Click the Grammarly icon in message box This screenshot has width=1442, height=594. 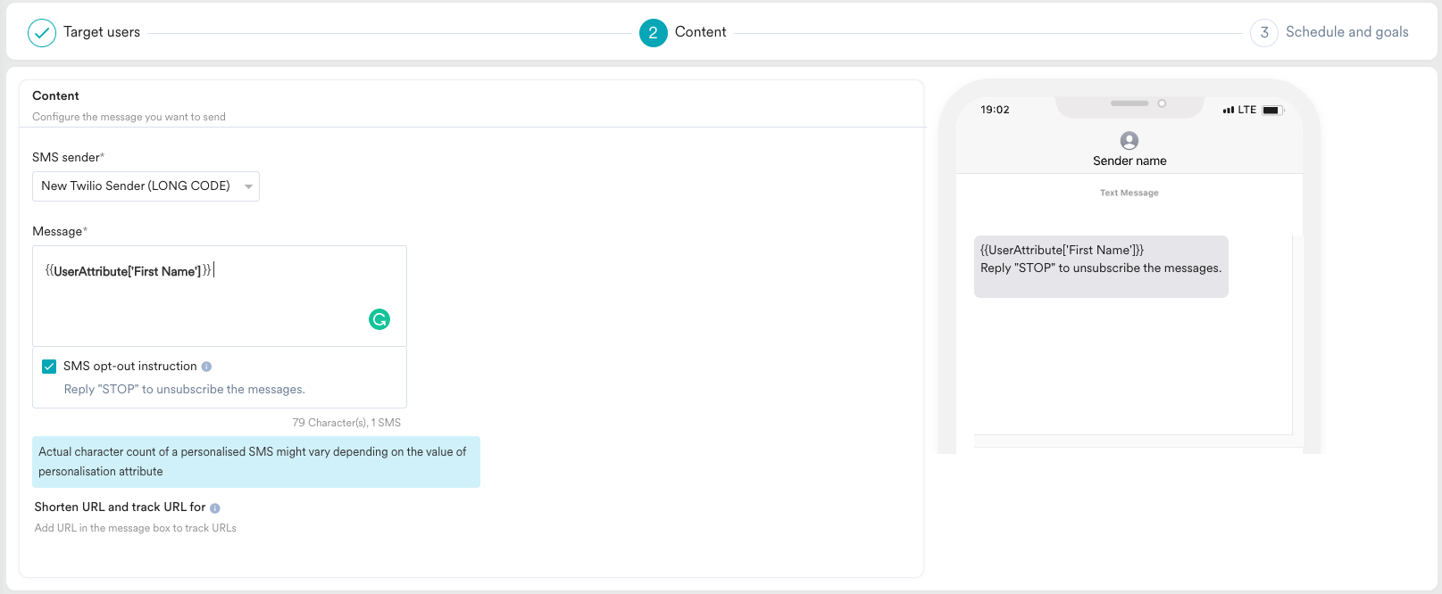[379, 319]
